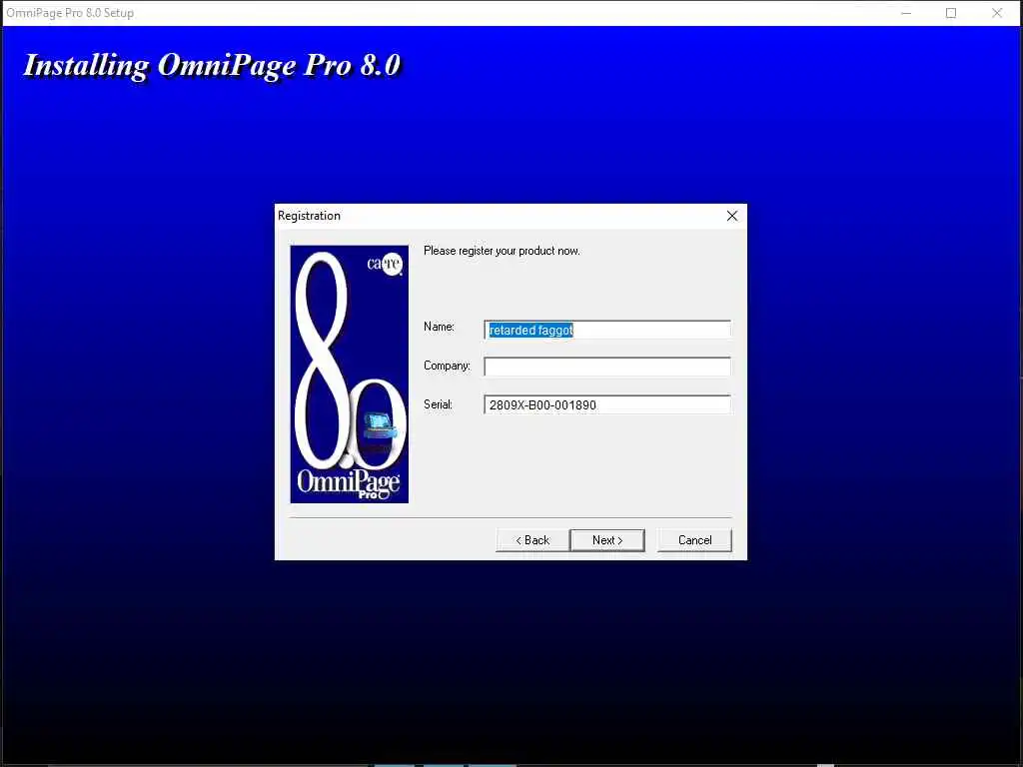Click the Serial number field
Image resolution: width=1023 pixels, height=767 pixels.
click(607, 405)
